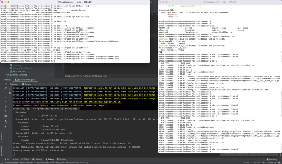Open the Event Log

tap(272, 159)
